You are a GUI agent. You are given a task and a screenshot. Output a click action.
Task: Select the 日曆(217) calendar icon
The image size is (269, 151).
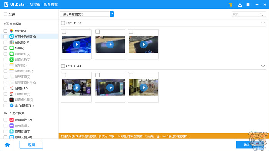[x=12, y=88]
